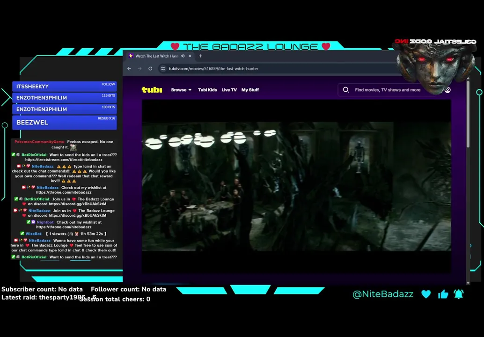Open a new browser tab
484x337 pixels.
[200, 56]
